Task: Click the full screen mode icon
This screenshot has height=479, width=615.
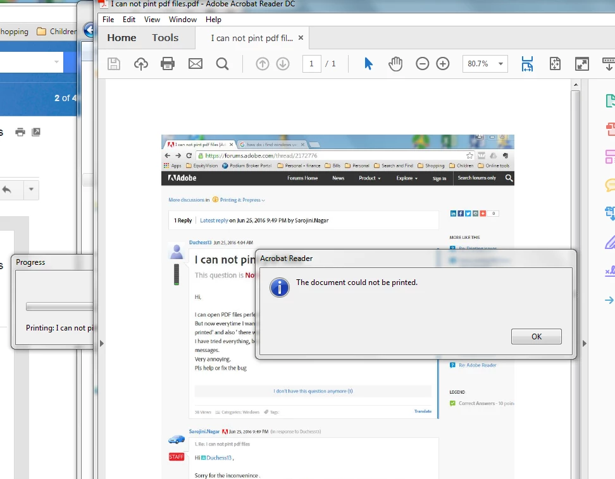Action: pyautogui.click(x=582, y=64)
